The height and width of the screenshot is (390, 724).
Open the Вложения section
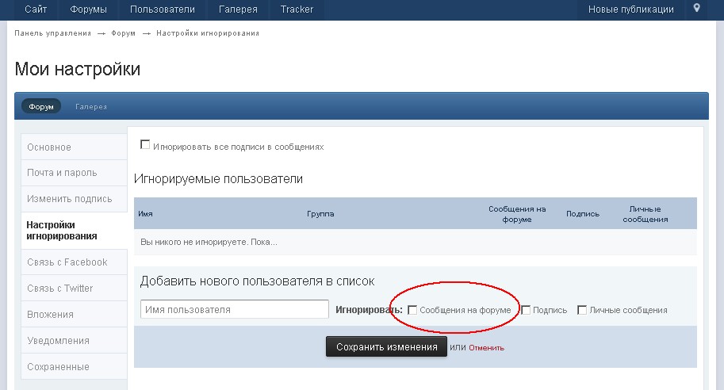(74, 315)
